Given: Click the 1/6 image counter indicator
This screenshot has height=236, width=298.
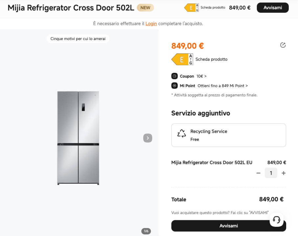Looking at the screenshot, I should point(146,231).
